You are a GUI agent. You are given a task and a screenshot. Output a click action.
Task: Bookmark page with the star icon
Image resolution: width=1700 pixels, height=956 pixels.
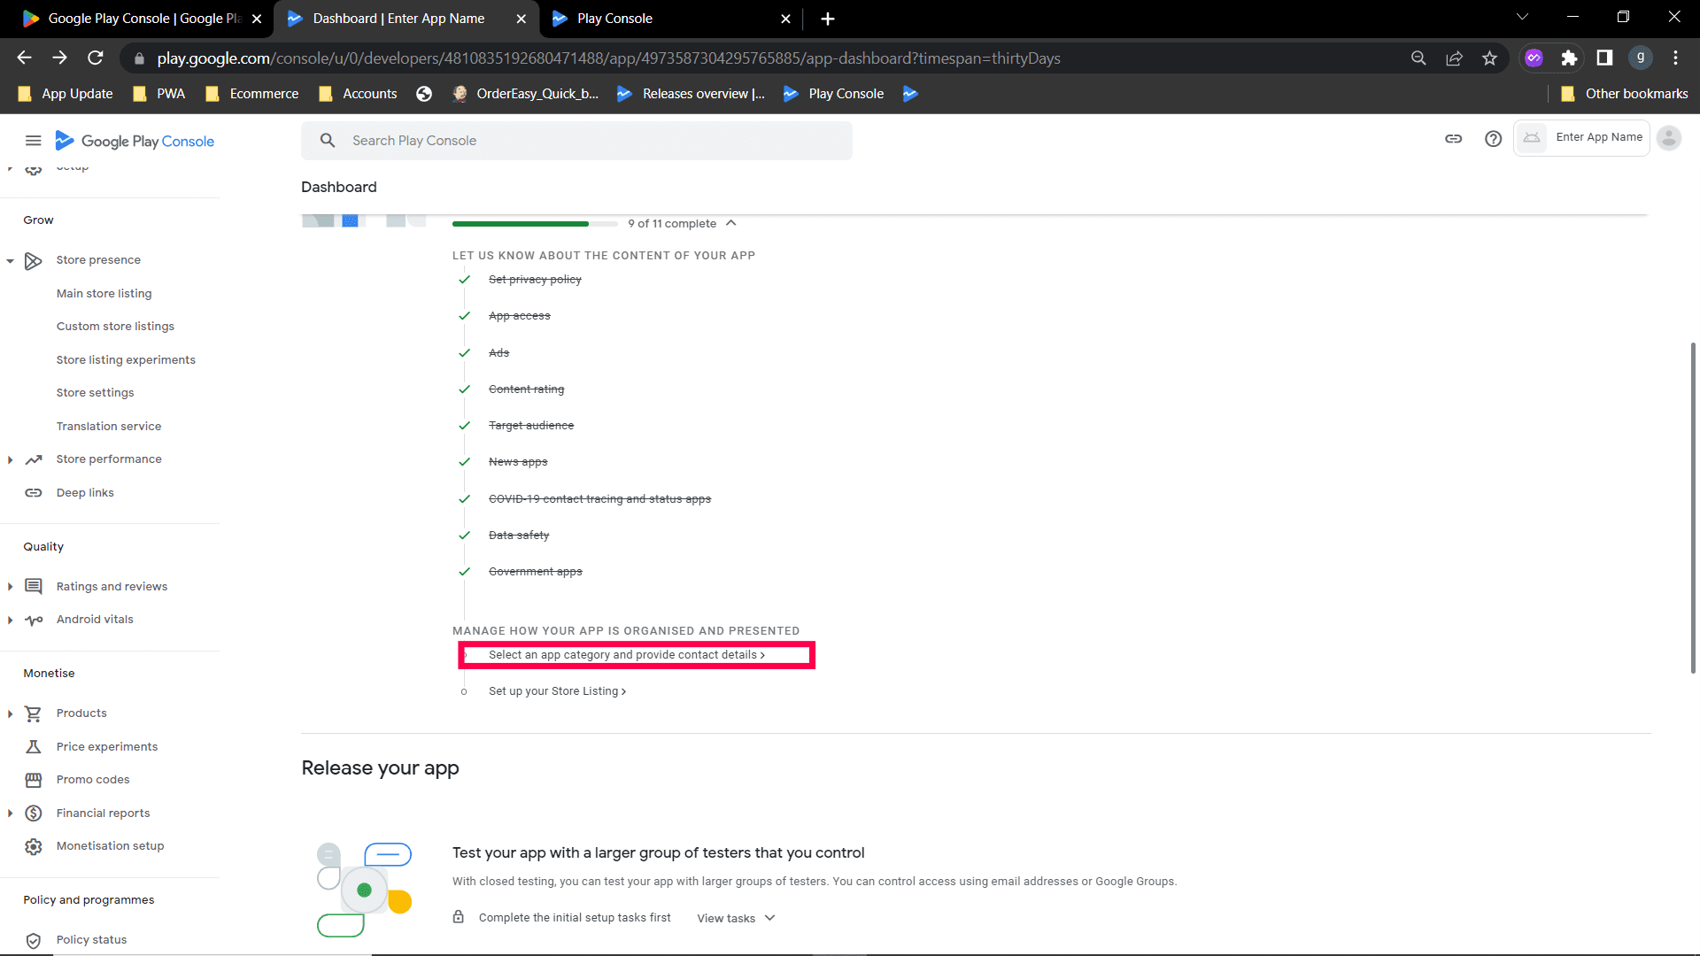(1489, 58)
